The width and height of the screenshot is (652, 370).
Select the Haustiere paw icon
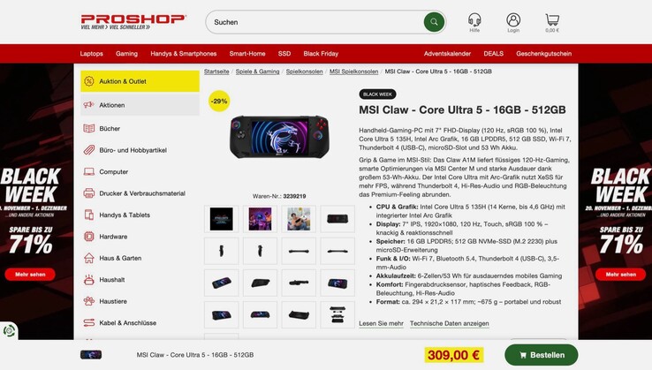pyautogui.click(x=89, y=301)
